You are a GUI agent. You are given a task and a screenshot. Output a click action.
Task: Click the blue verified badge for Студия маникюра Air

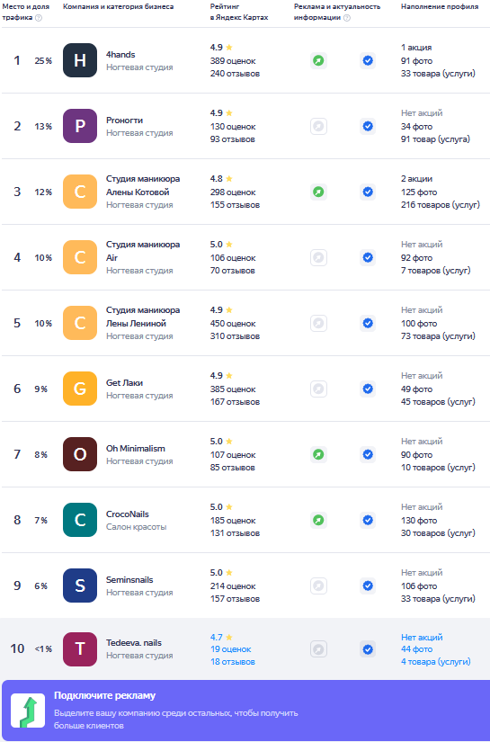368,257
